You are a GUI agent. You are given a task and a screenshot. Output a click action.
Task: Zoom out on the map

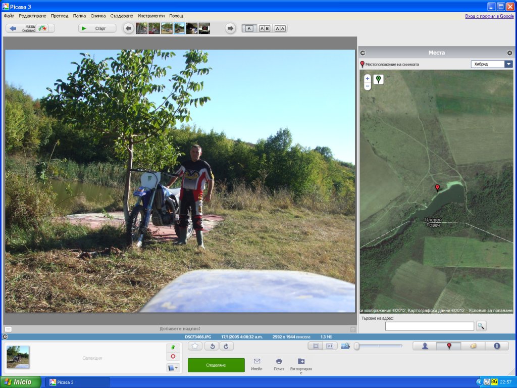point(368,86)
